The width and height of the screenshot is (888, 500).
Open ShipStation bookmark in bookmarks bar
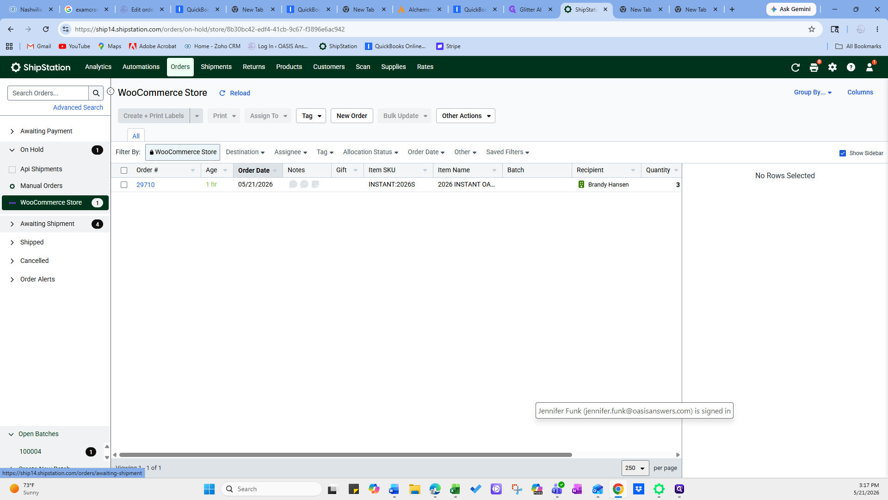point(338,46)
